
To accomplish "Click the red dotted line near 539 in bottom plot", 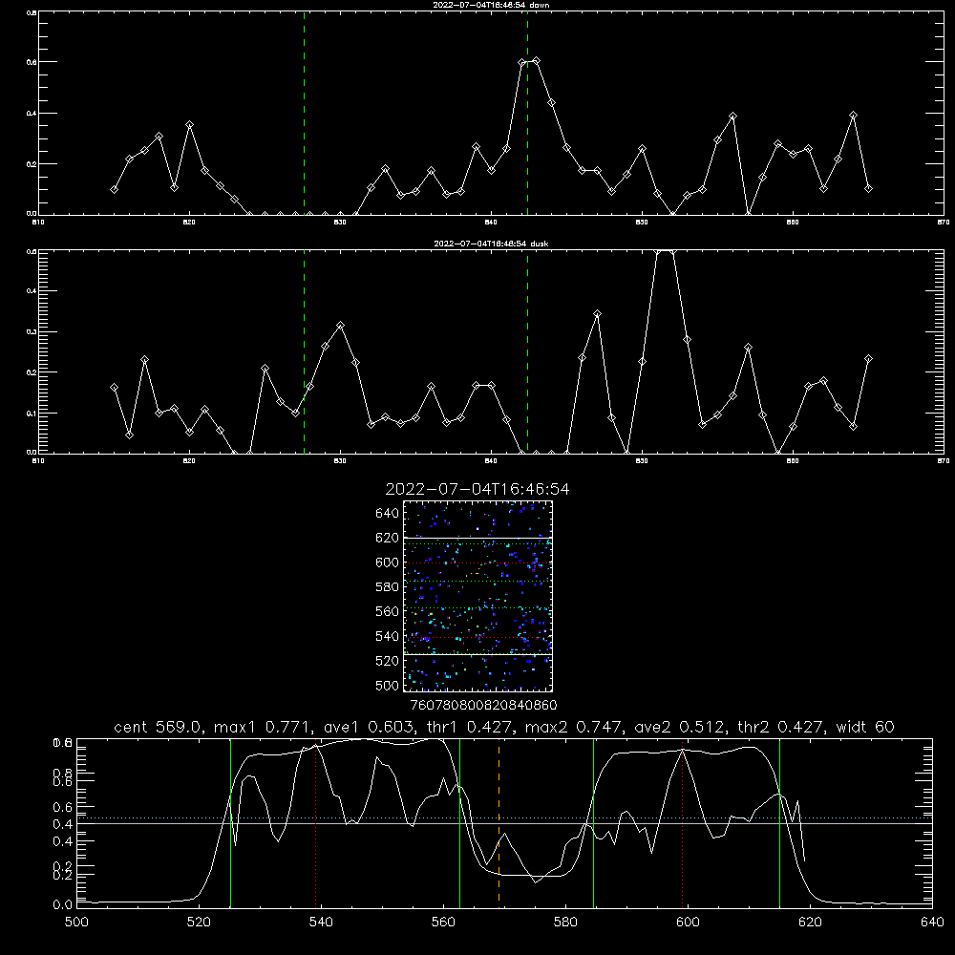I will point(315,825).
